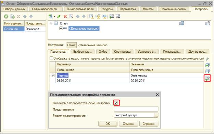Switch to the Сортировка tab
214x134 pixels.
[x=122, y=52]
